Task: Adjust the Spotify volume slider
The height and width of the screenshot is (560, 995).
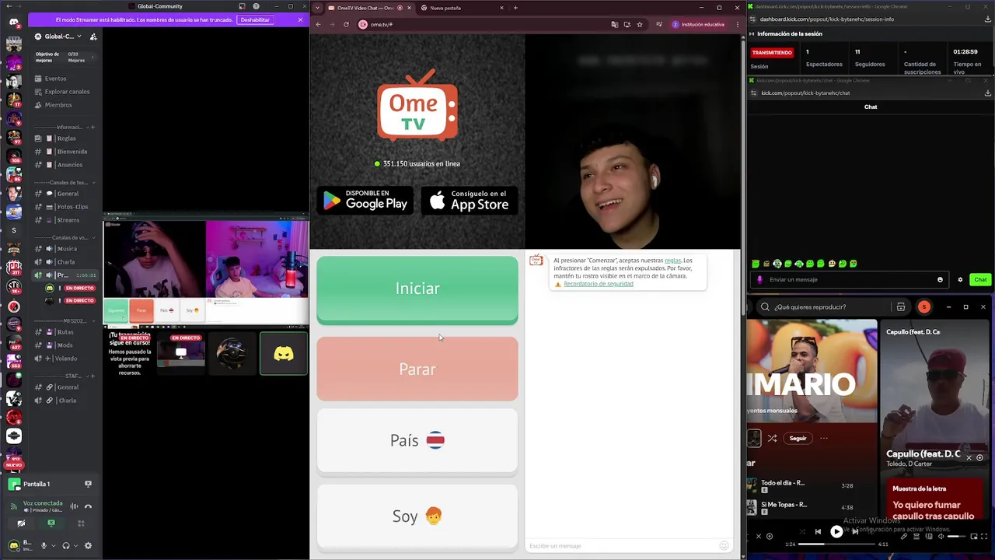Action: [958, 537]
